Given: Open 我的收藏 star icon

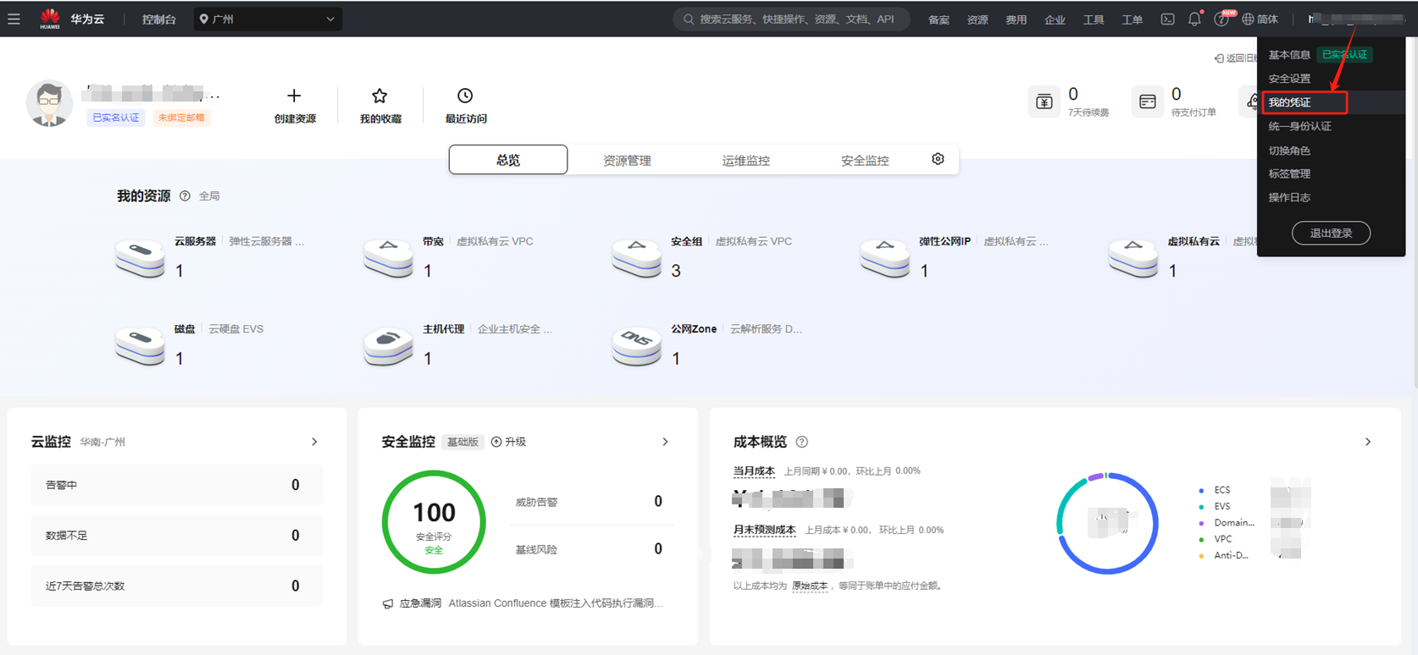Looking at the screenshot, I should (x=379, y=96).
